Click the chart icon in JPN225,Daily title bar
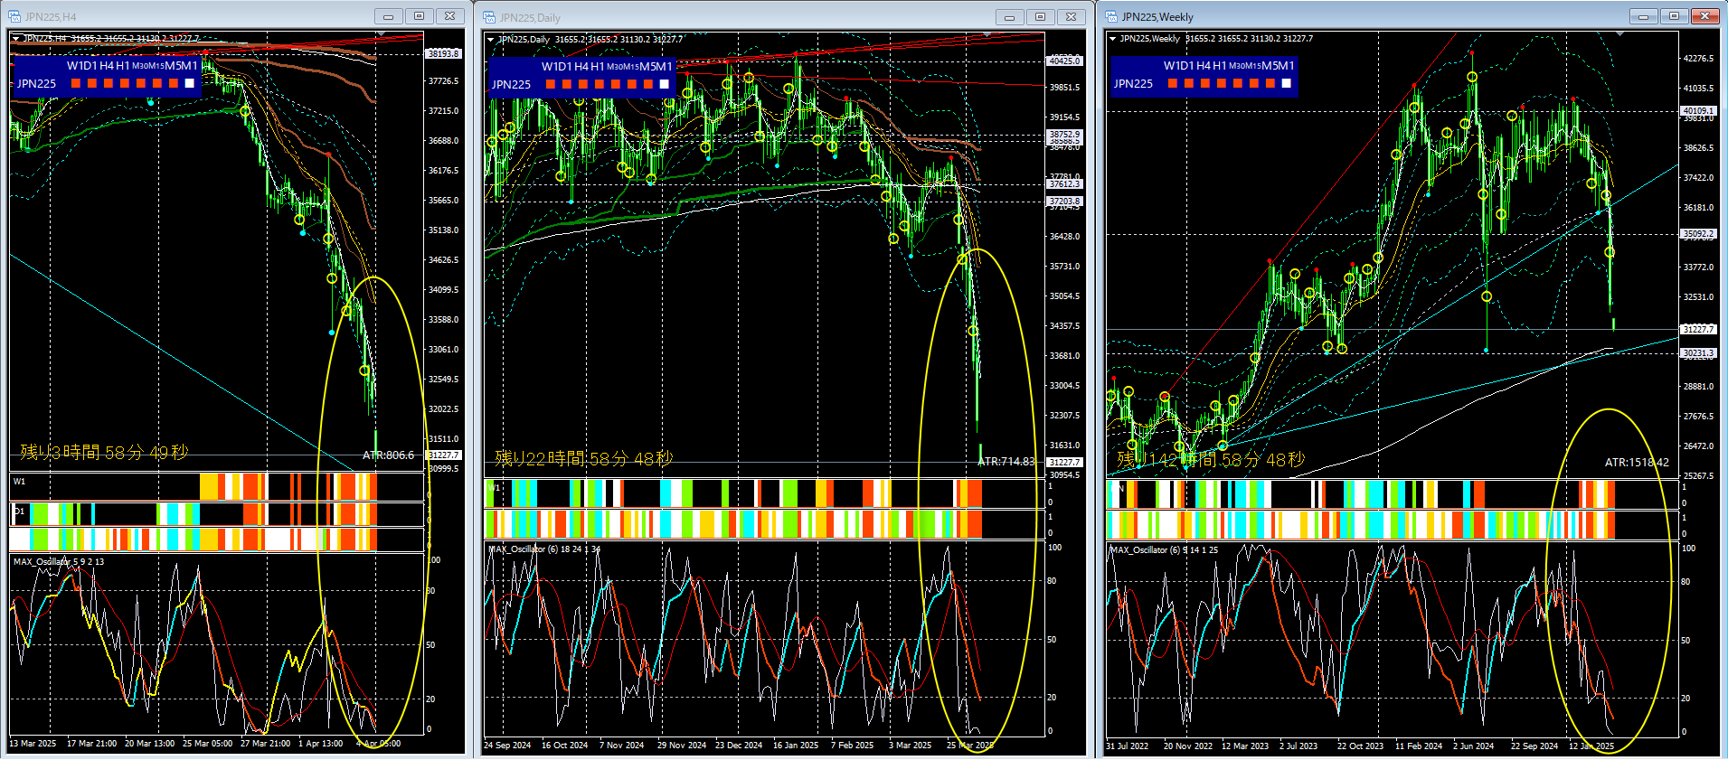Screen dimensions: 1728x760 [x=489, y=17]
